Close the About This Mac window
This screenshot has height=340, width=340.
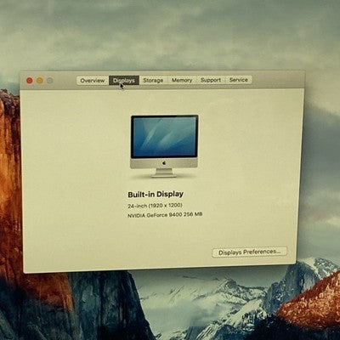pyautogui.click(x=30, y=81)
